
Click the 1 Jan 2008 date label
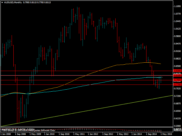(6, 134)
